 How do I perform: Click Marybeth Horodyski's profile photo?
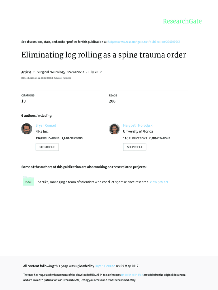(114, 129)
